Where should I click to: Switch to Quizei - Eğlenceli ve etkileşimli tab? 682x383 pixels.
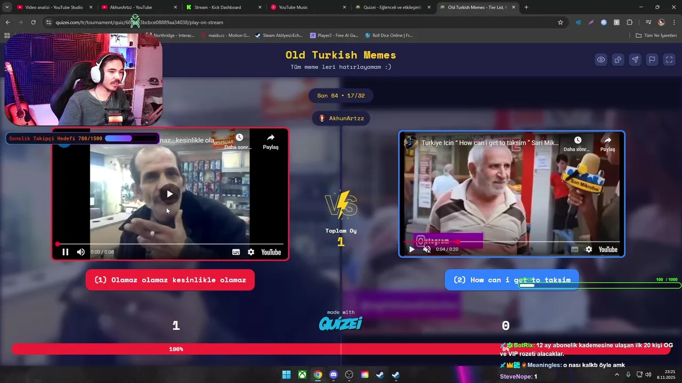pos(393,7)
